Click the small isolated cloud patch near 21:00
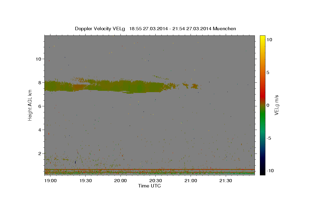This screenshot has height=210, width=315. (195, 86)
